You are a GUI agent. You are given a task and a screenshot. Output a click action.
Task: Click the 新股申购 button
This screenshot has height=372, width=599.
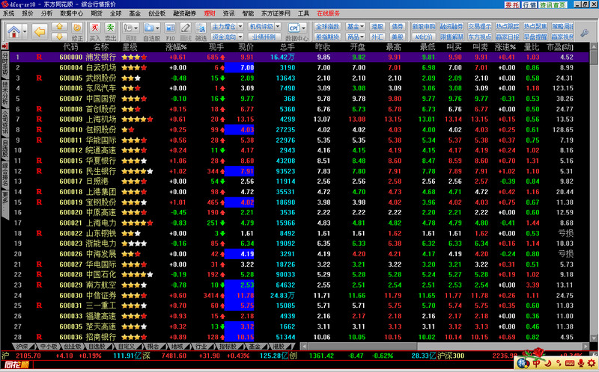(x=424, y=26)
